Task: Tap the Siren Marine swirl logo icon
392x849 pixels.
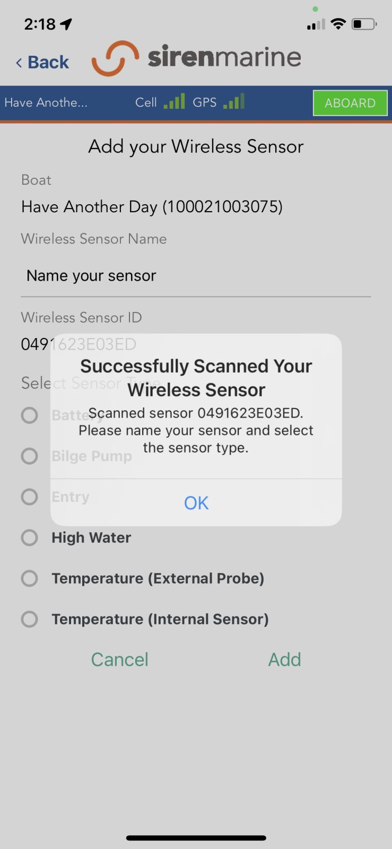Action: [x=115, y=58]
